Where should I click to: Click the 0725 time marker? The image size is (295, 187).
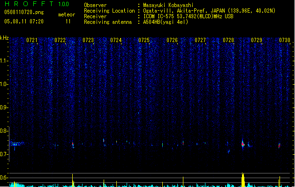144,40
